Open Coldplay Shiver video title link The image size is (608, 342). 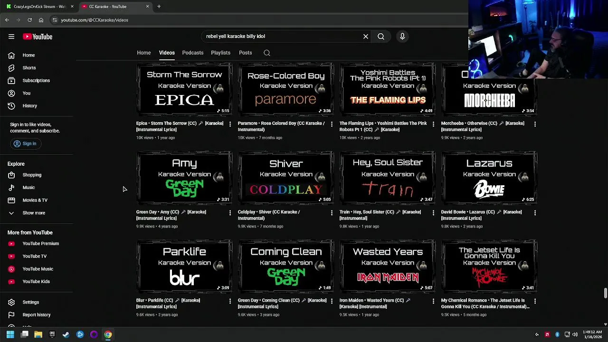269,215
